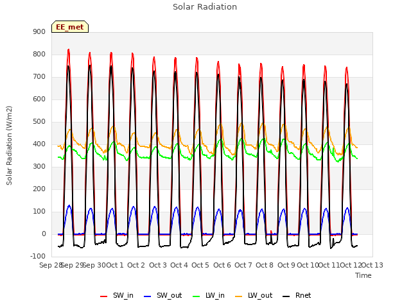411x308 pixels.
Task: Toggle the LW_in legend entry
Action: [208, 295]
